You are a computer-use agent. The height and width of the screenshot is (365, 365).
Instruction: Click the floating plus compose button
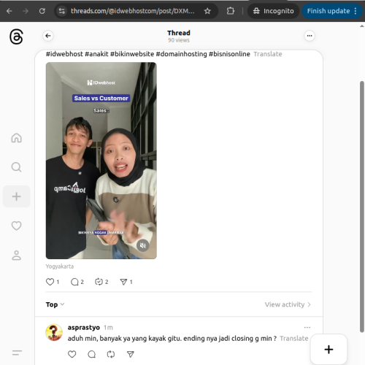point(328,350)
